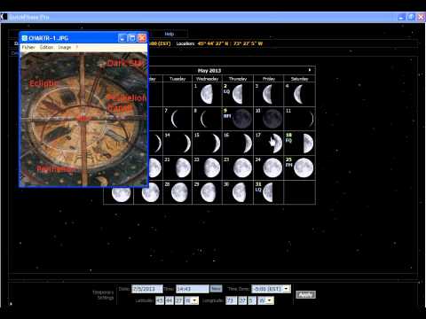The image size is (426, 319).
Task: Select May 18 first quarter moon cell
Action: click(299, 144)
